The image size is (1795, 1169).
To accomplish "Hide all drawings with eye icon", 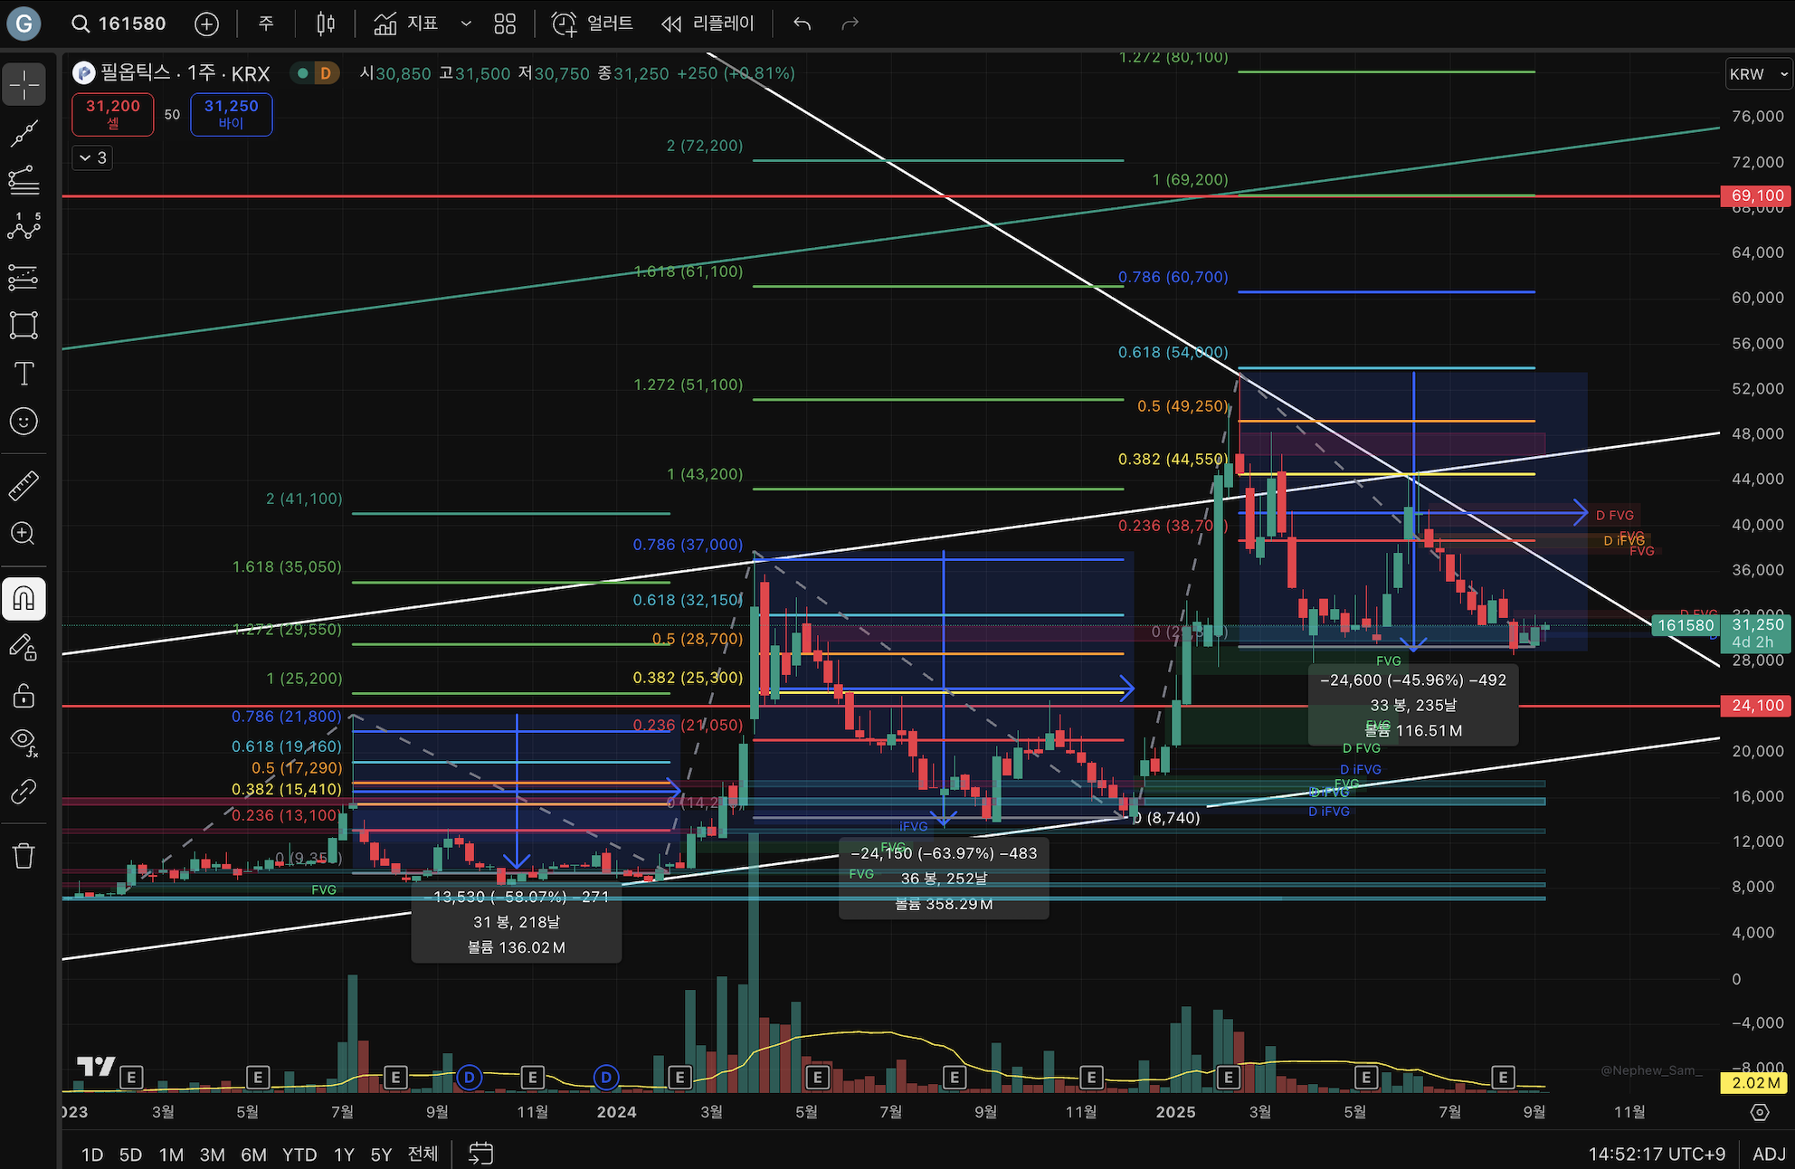I will (x=24, y=742).
